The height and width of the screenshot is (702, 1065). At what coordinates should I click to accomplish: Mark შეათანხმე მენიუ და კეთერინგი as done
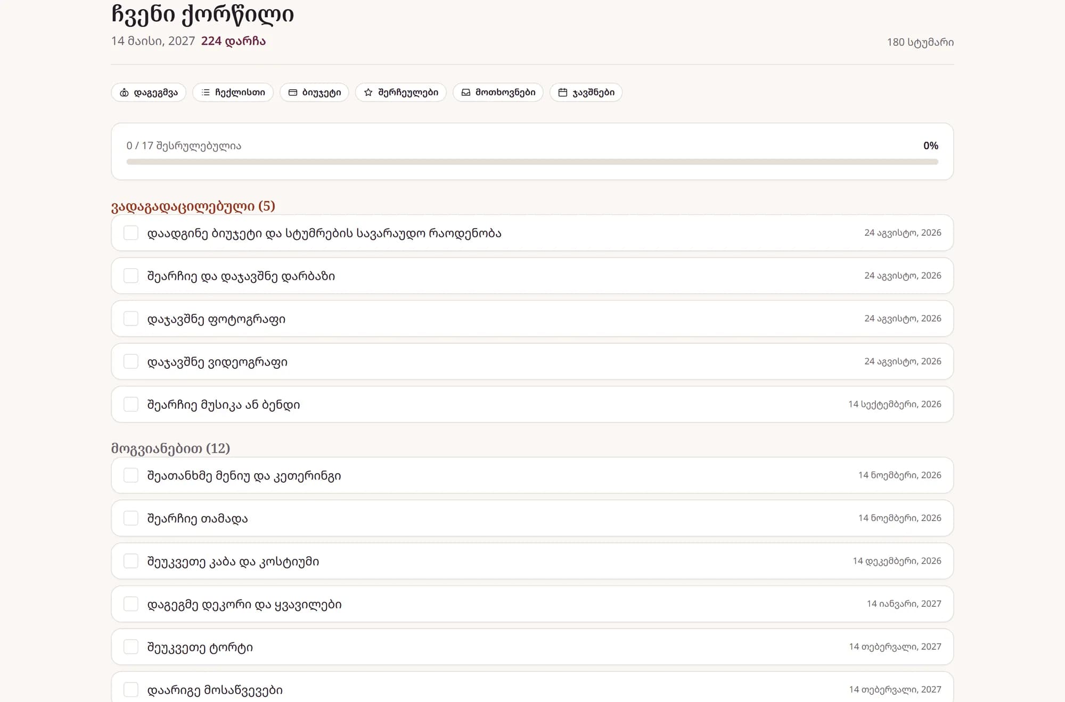click(131, 475)
